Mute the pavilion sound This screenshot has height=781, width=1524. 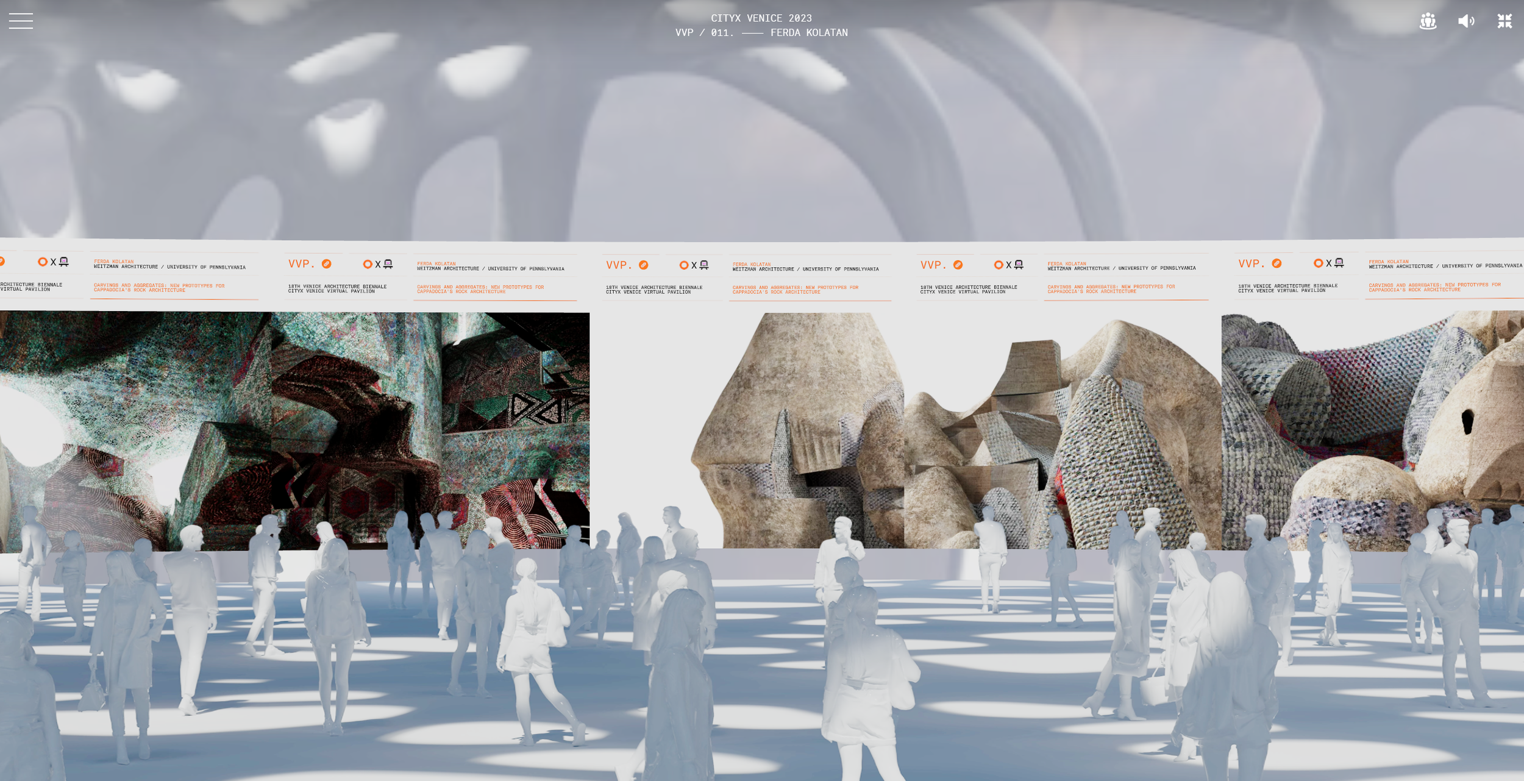click(1466, 21)
